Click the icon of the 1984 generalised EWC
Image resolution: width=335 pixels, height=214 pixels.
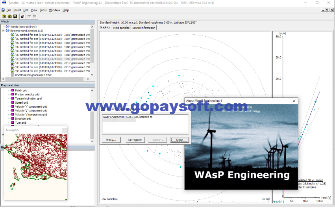(12, 39)
